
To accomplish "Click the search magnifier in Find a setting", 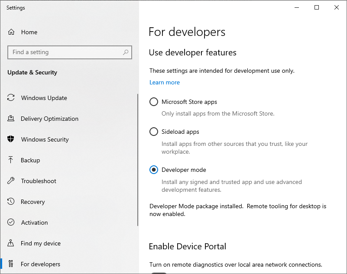I will pos(126,52).
